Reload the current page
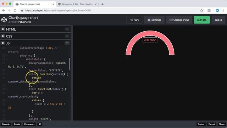This screenshot has height=128, width=227. 15,10
